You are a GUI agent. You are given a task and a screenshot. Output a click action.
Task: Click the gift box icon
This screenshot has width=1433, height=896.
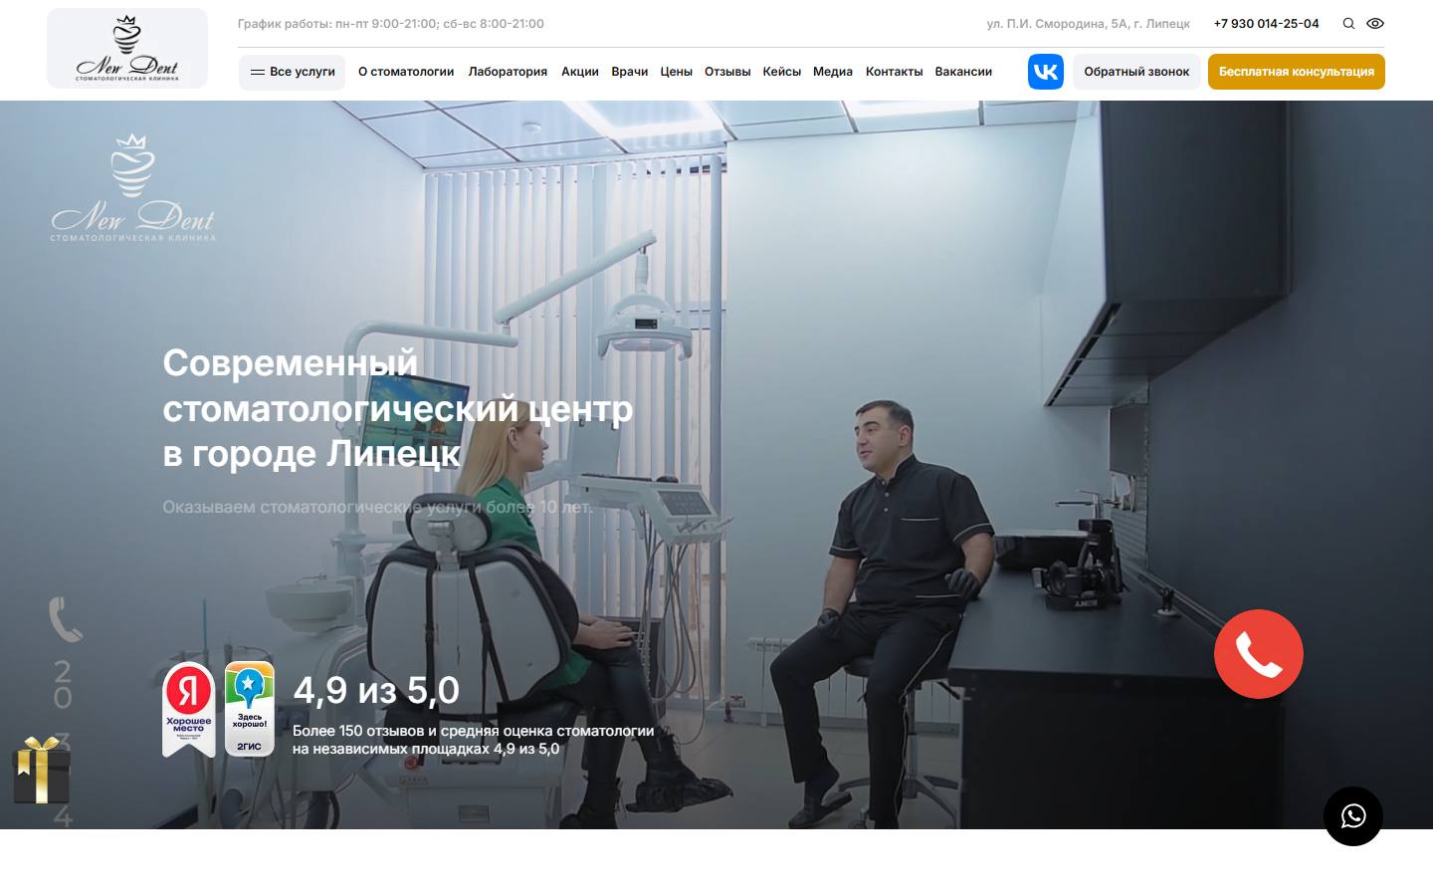[42, 770]
